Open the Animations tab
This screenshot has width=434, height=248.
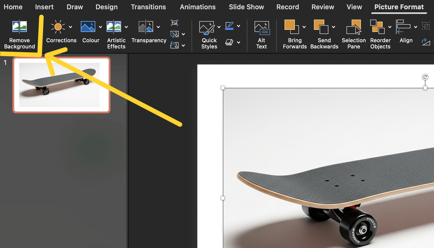(198, 7)
